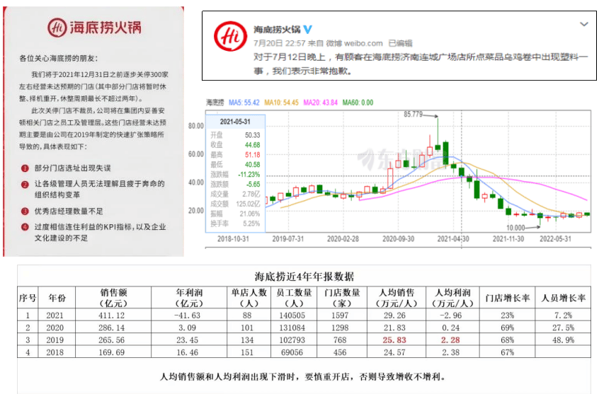Click the 各位关心海底捞的朋友 greeting
Image resolution: width=599 pixels, height=394 pixels.
(59, 59)
